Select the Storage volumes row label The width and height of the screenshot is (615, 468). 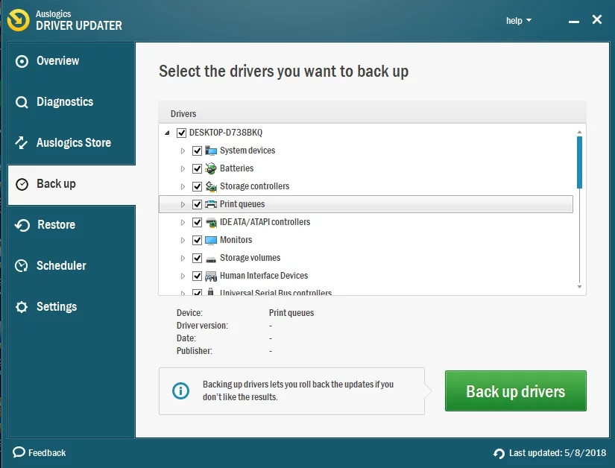click(x=250, y=258)
